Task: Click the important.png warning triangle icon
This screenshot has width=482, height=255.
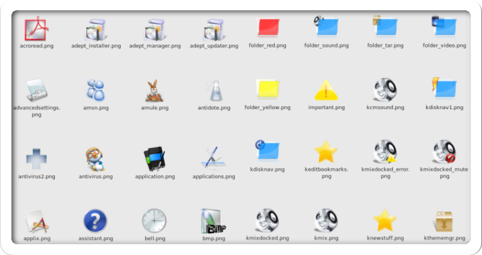Action: (x=326, y=90)
